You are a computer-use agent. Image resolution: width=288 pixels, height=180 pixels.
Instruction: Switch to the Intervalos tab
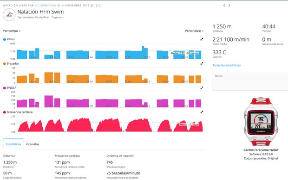[x=33, y=144]
